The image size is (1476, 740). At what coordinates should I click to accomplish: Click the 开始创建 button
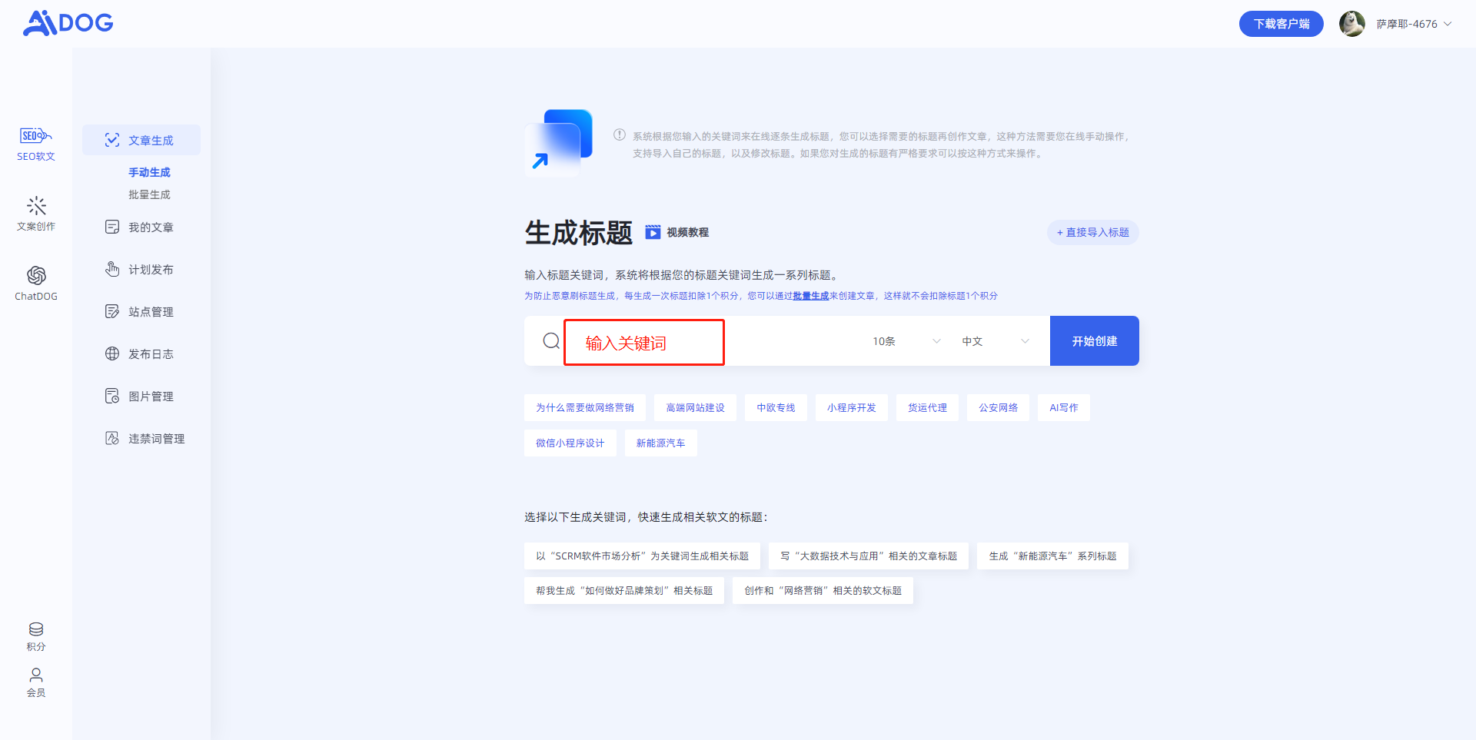pyautogui.click(x=1095, y=341)
